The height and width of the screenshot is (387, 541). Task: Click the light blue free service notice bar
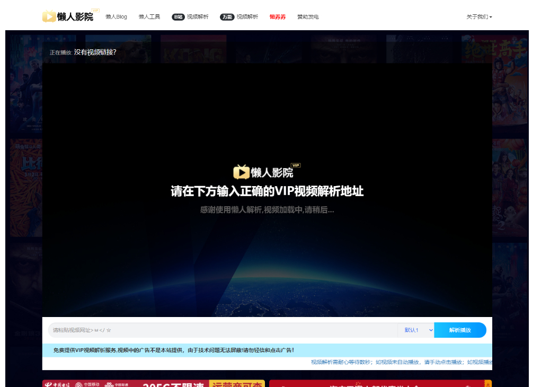click(267, 350)
